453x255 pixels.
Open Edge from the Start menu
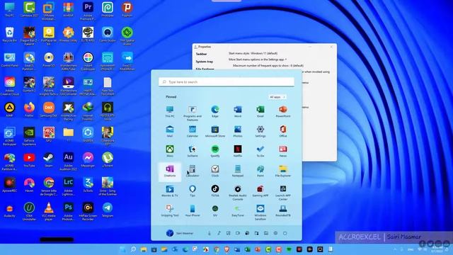coord(215,111)
